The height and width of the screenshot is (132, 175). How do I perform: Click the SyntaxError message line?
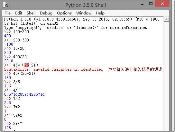pos(54,69)
